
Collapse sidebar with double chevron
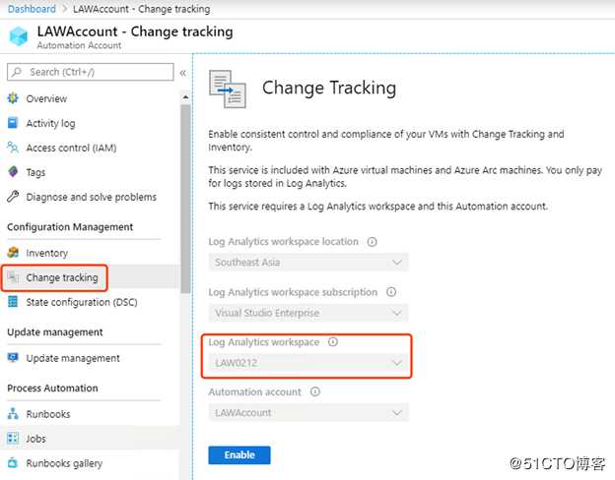[x=182, y=73]
